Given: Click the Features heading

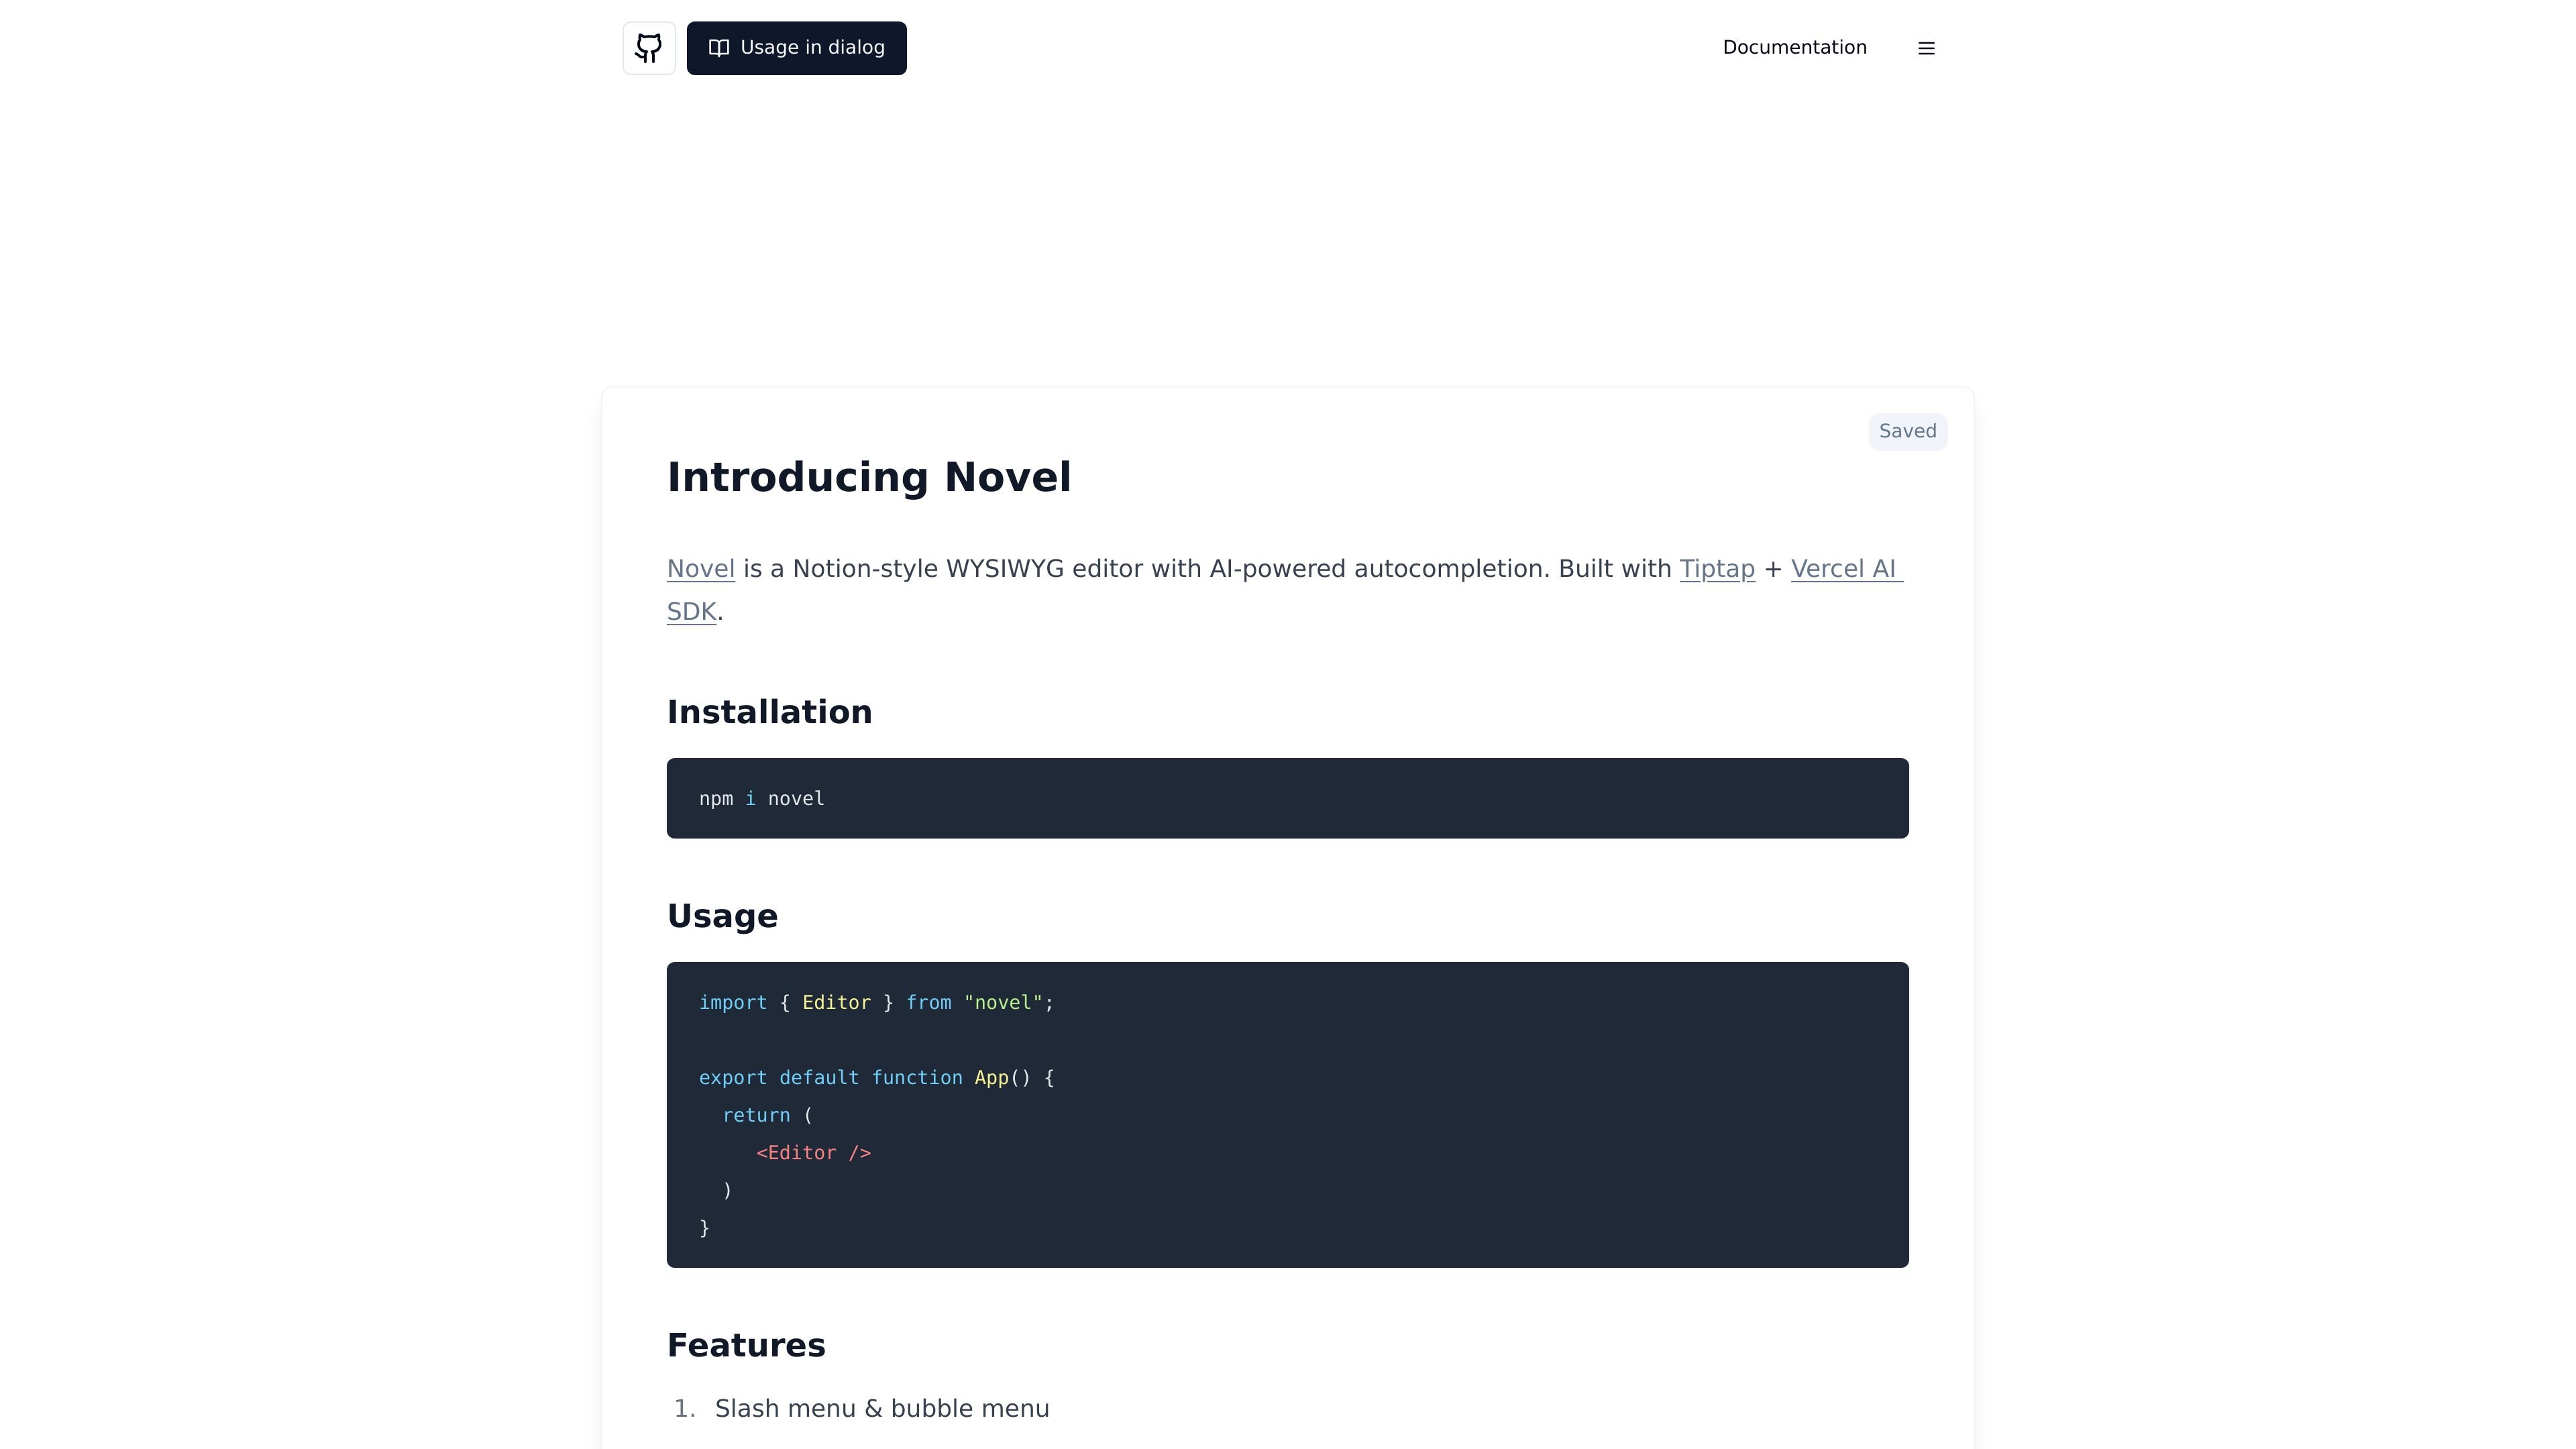Looking at the screenshot, I should pos(746,1345).
